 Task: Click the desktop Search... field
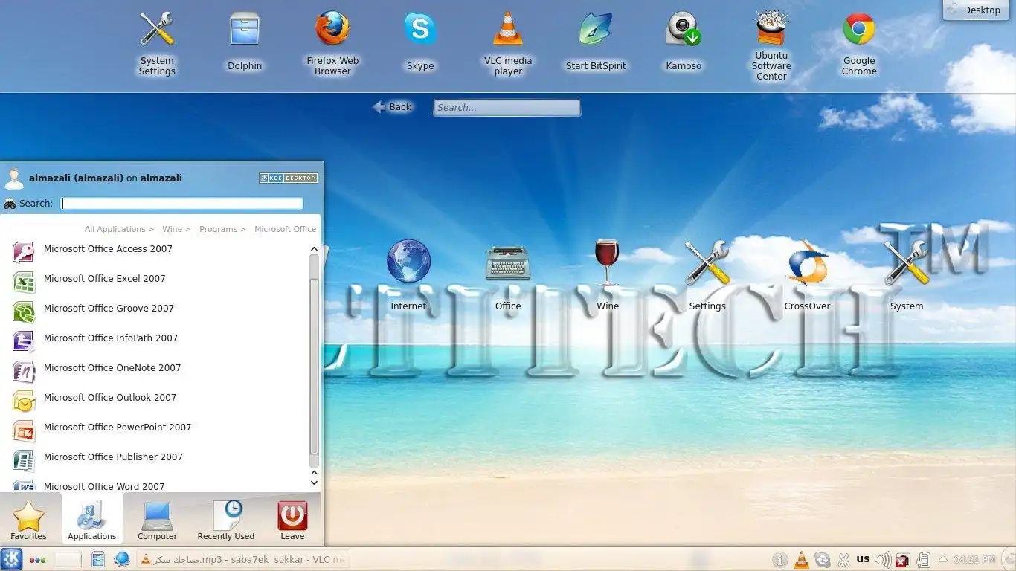click(507, 108)
